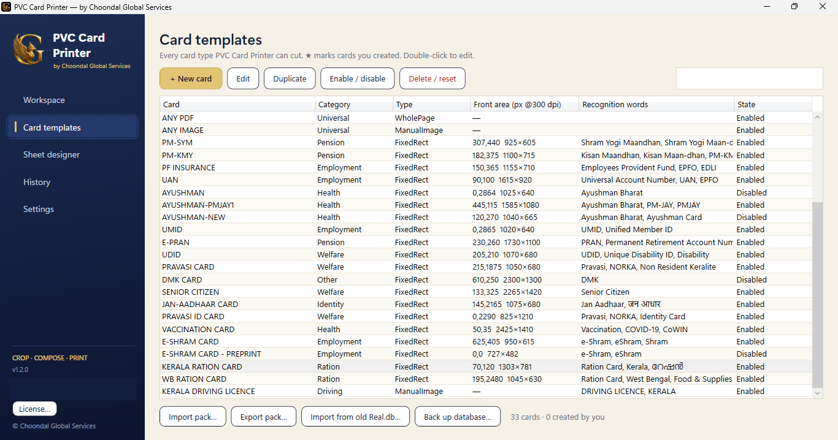Select the ANY PDF card row

[x=486, y=118]
